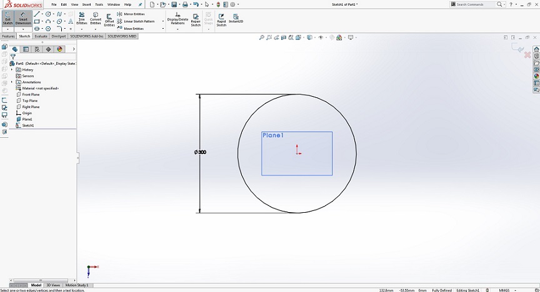The width and height of the screenshot is (540, 292).
Task: Expand the feature manager tabs chevron
Action: (74, 49)
